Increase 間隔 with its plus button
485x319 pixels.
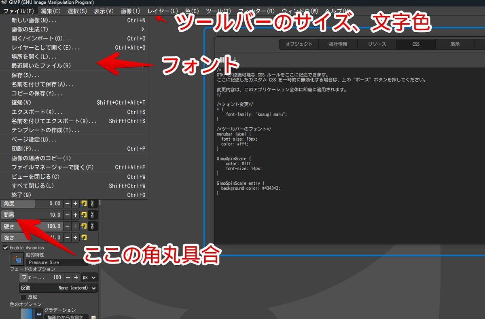coord(75,215)
